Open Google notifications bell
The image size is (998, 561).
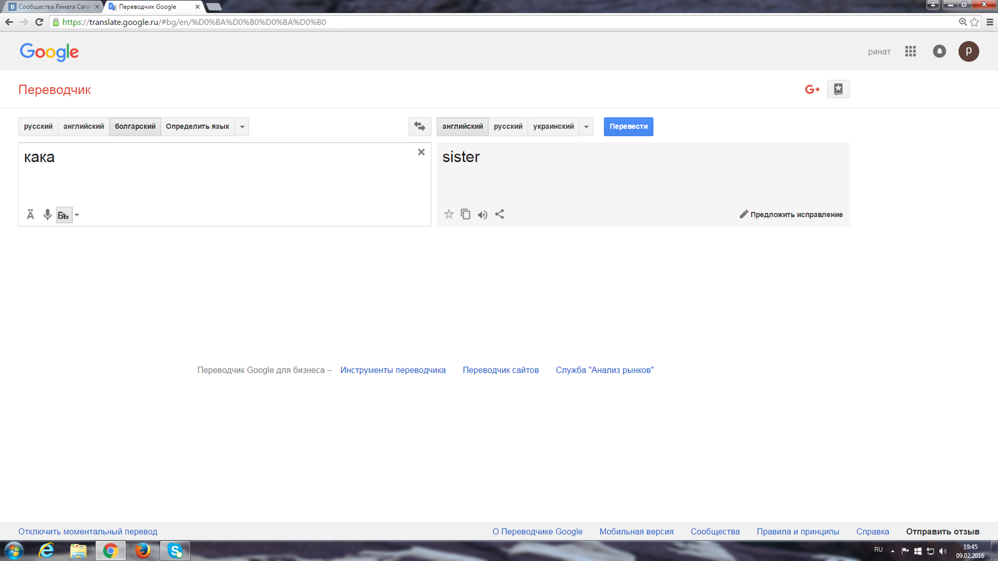(939, 52)
